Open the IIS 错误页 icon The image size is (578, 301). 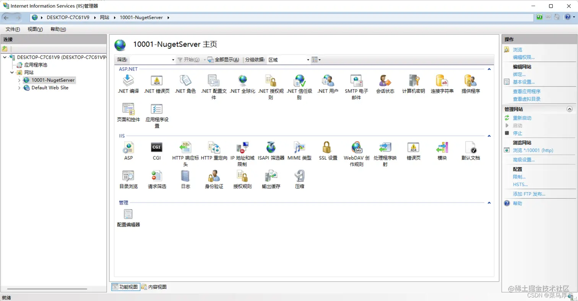point(414,147)
